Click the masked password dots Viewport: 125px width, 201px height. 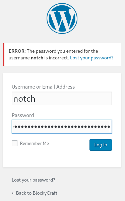[x=61, y=127]
